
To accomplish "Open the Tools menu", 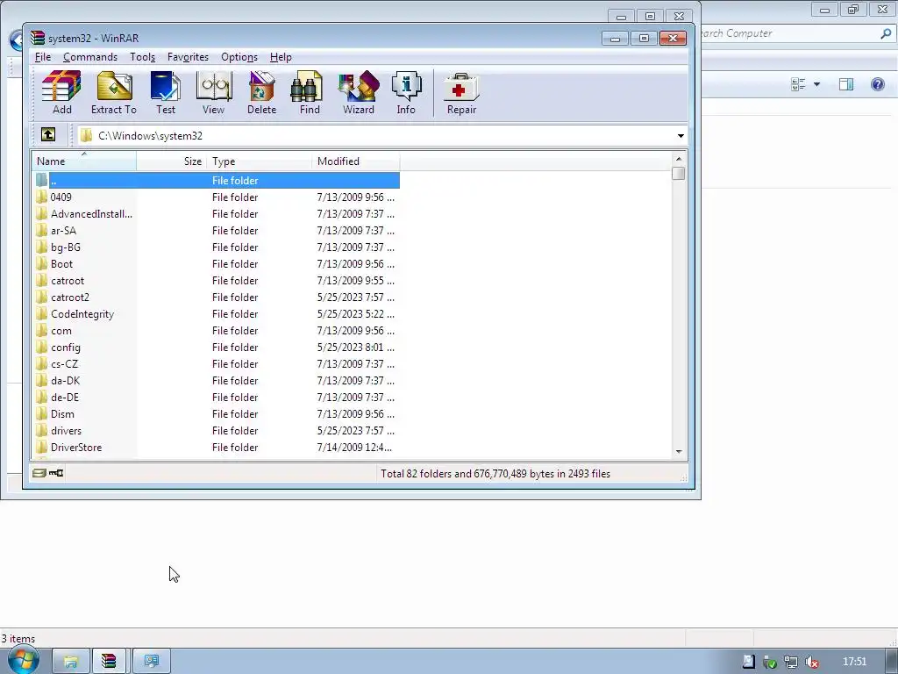I will pos(143,57).
